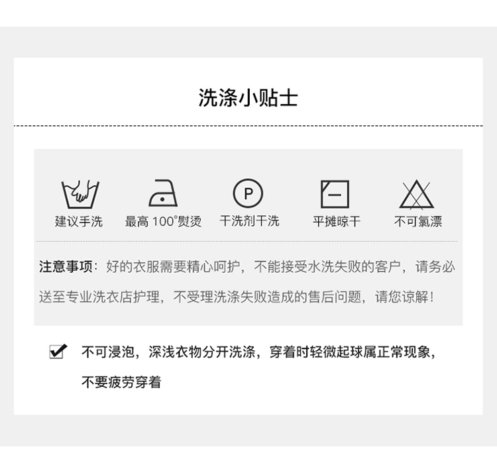Viewport: 497px width, 453px height.
Task: Click the crossed triangle no-bleach icon
Action: (417, 195)
